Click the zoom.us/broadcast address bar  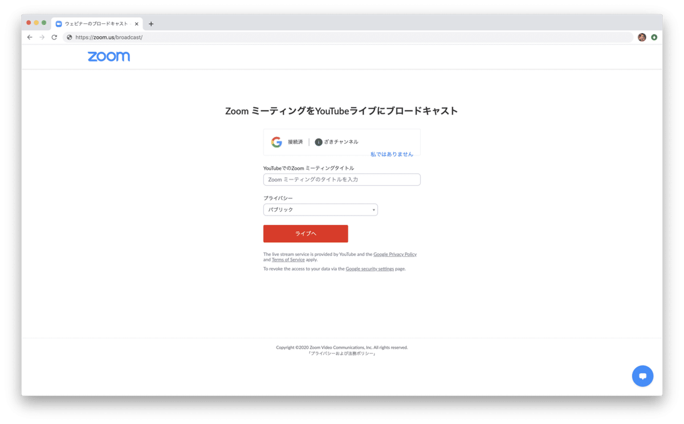(342, 38)
